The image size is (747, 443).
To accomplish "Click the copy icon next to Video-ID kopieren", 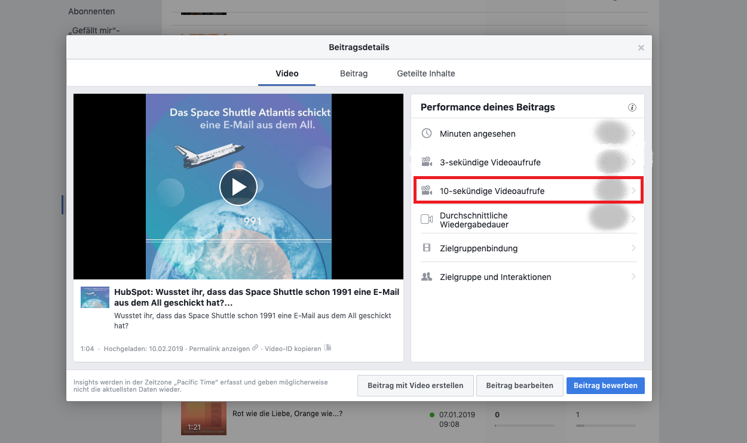I will pos(327,348).
